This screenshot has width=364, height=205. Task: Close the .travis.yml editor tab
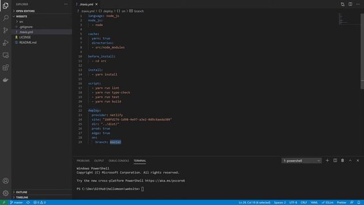click(x=97, y=4)
